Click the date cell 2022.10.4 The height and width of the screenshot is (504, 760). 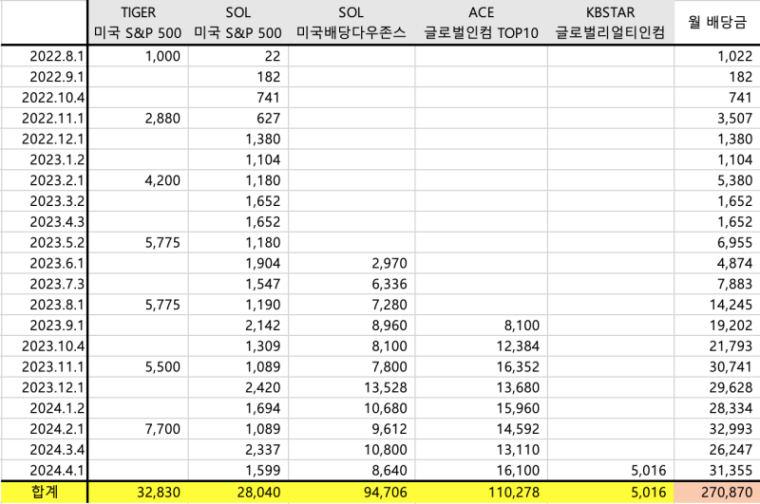(44, 98)
